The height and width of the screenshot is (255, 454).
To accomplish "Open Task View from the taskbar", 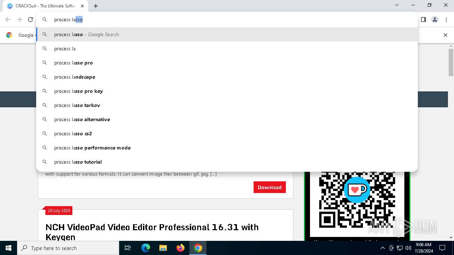I will pos(128,248).
